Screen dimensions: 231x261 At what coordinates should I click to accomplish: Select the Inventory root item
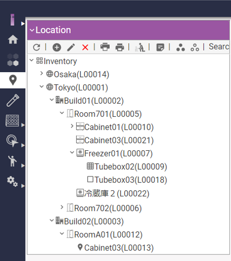(x=60, y=61)
